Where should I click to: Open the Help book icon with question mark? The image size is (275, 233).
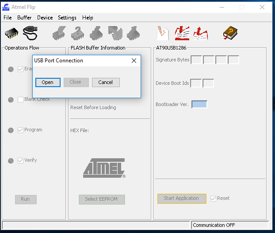click(230, 33)
